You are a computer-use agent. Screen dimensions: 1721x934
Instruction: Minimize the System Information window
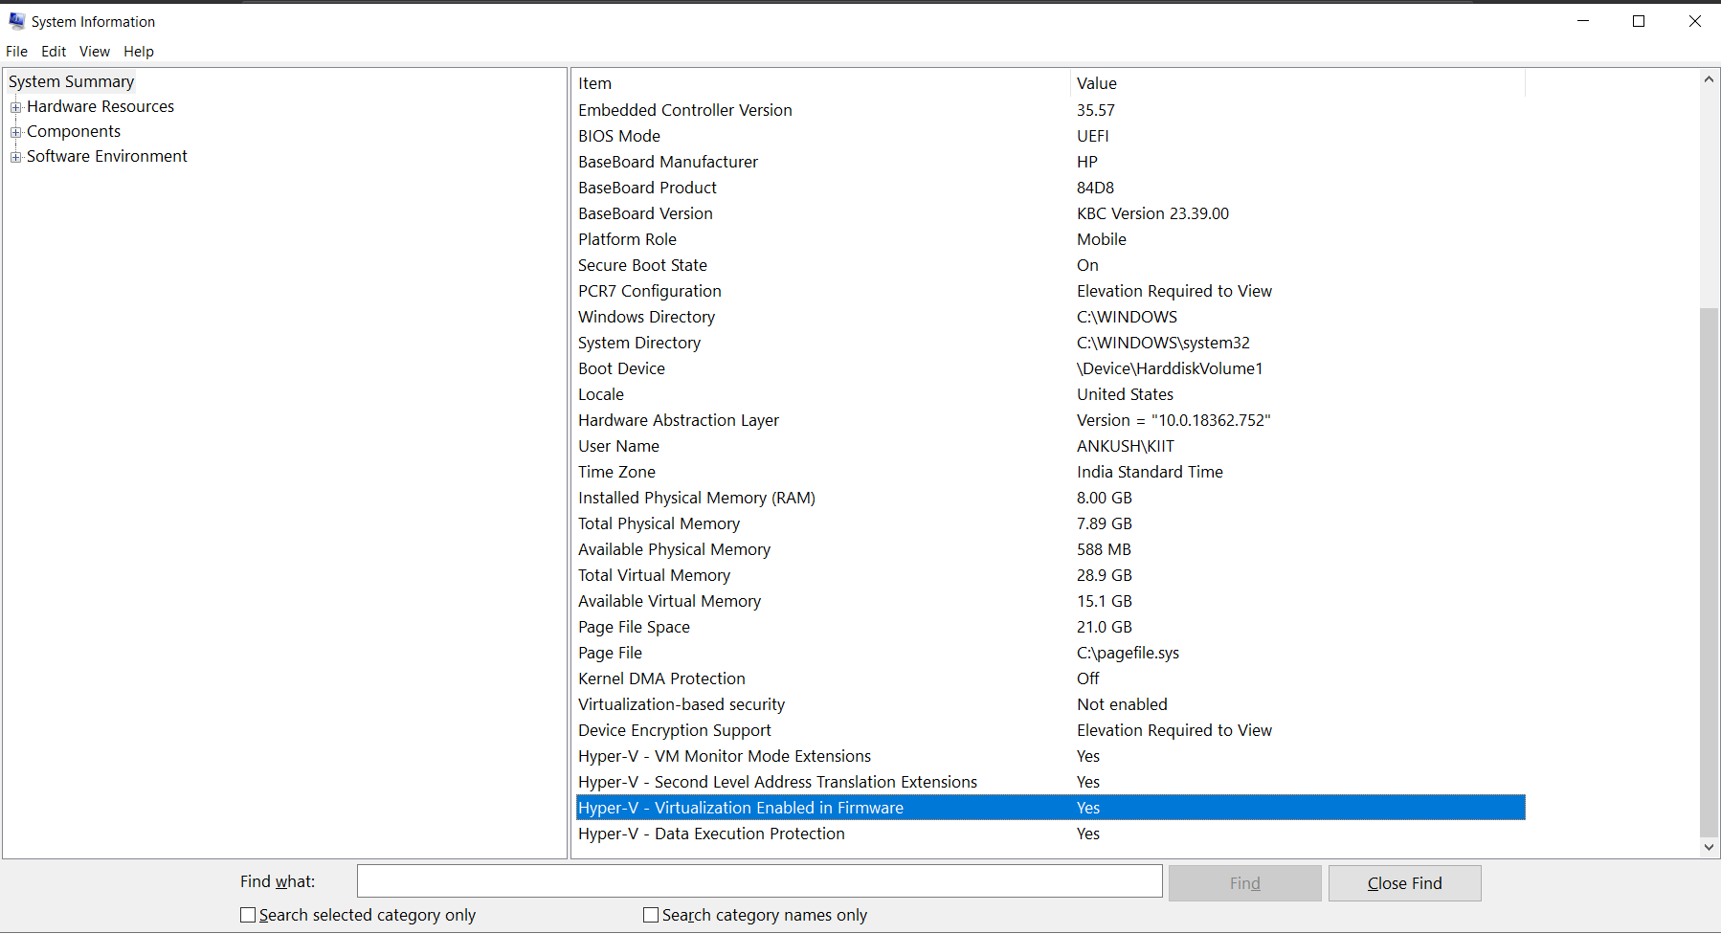point(1583,21)
